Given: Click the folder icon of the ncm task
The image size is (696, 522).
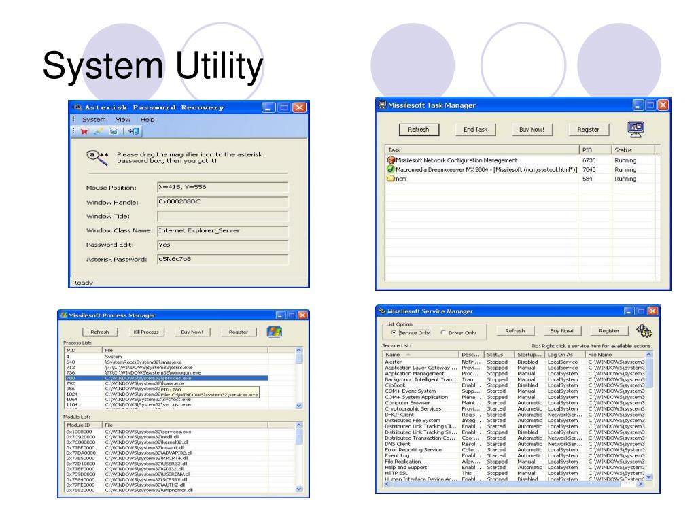Looking at the screenshot, I should [x=391, y=179].
